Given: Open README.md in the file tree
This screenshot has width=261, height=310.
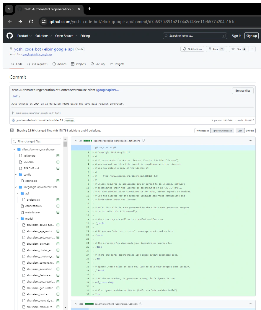Looking at the screenshot, I should (x=31, y=168).
